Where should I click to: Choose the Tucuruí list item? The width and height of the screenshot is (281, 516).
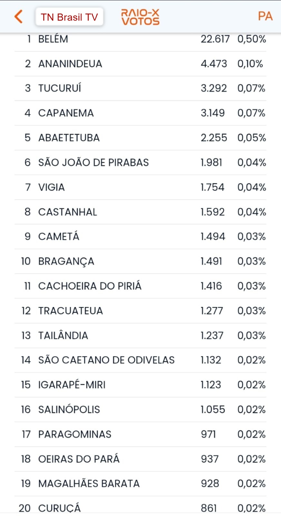(x=140, y=88)
